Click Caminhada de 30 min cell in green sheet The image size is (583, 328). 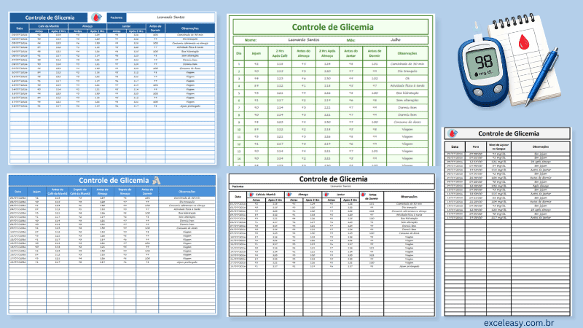pyautogui.click(x=407, y=64)
